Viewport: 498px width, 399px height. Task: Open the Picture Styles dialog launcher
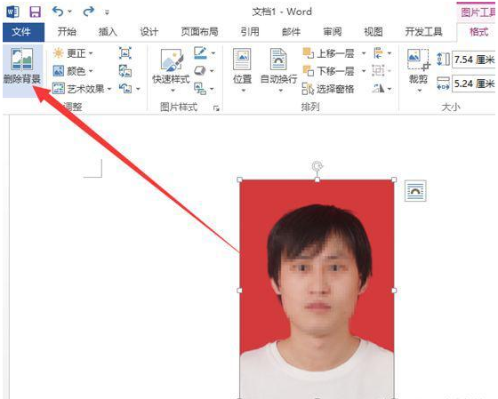tap(216, 108)
